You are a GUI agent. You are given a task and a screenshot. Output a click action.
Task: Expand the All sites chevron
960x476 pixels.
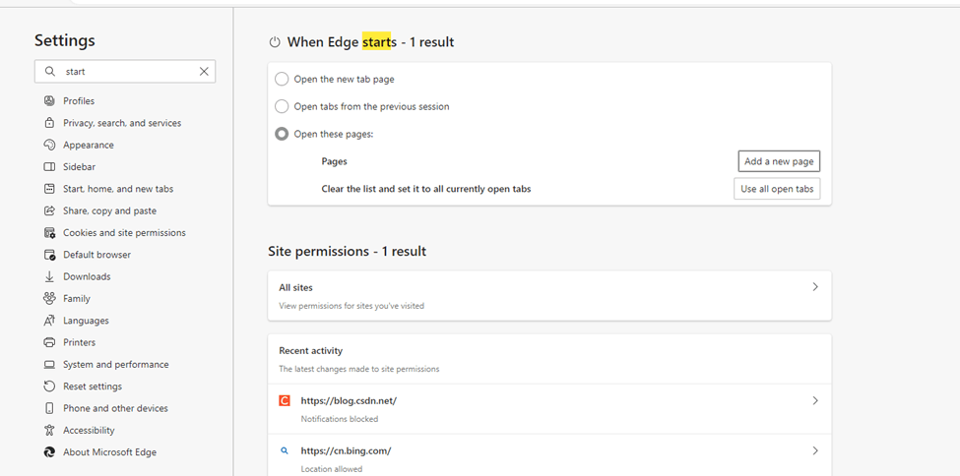pyautogui.click(x=815, y=287)
